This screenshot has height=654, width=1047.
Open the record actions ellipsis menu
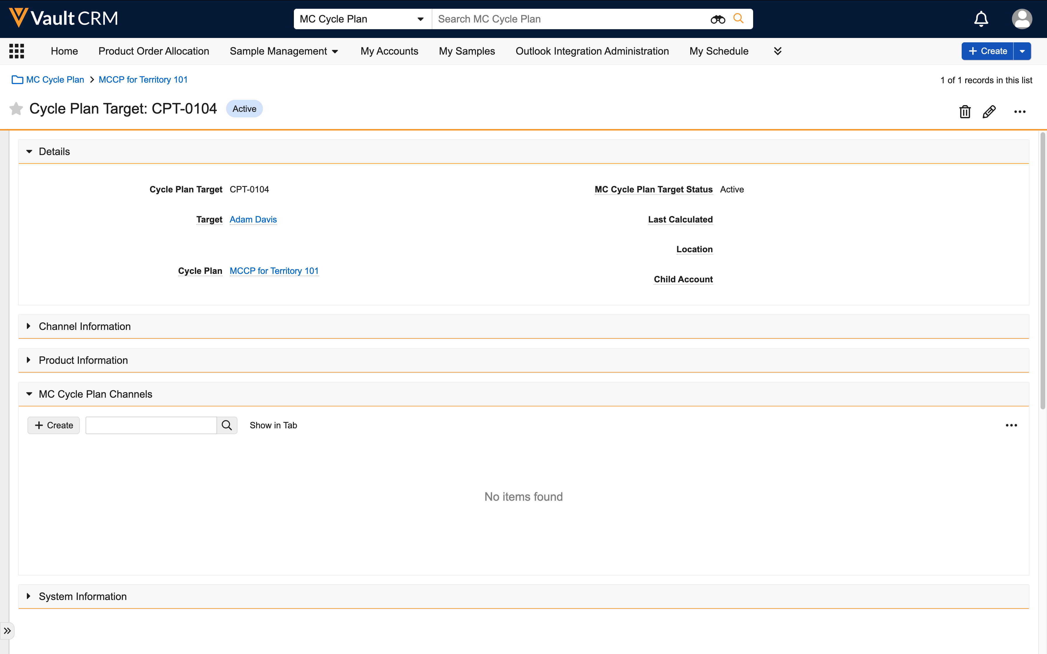click(1020, 112)
